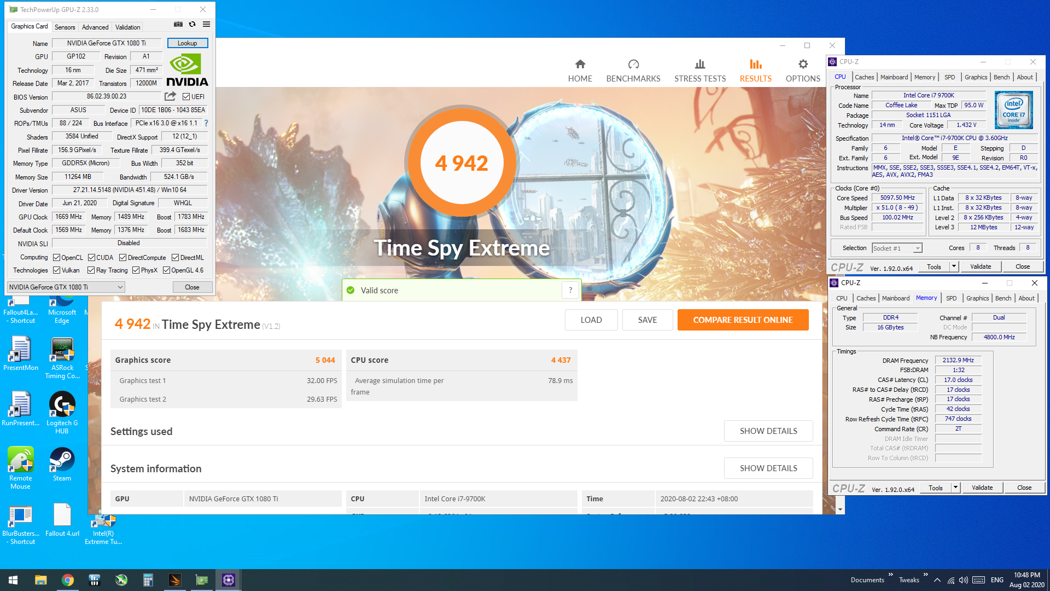Toggle the Vulkan checkbox
The width and height of the screenshot is (1050, 591).
point(56,270)
